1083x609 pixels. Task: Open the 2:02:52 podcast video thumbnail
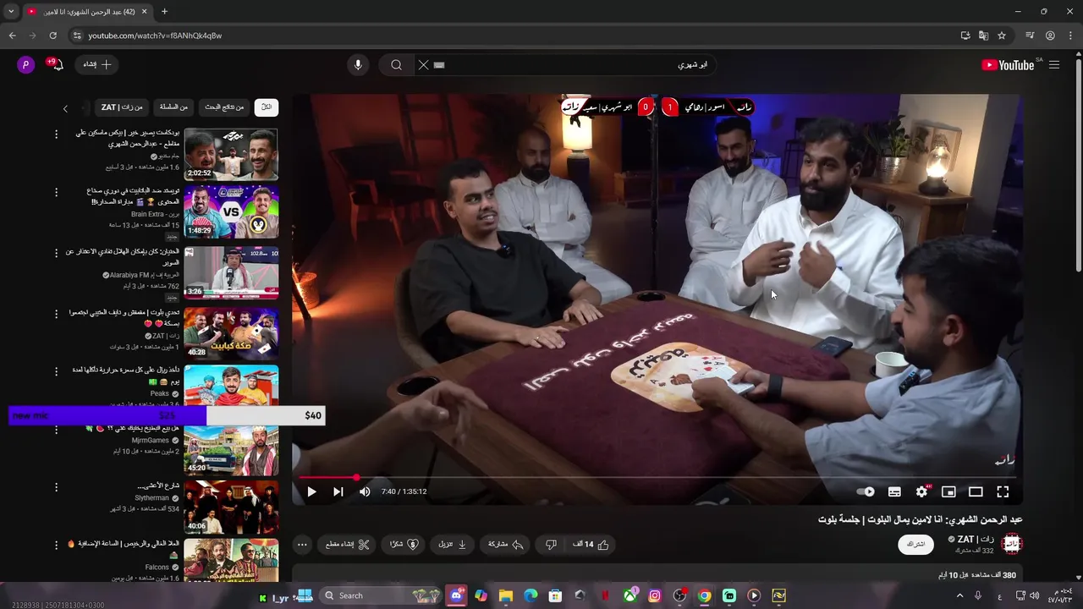point(231,154)
